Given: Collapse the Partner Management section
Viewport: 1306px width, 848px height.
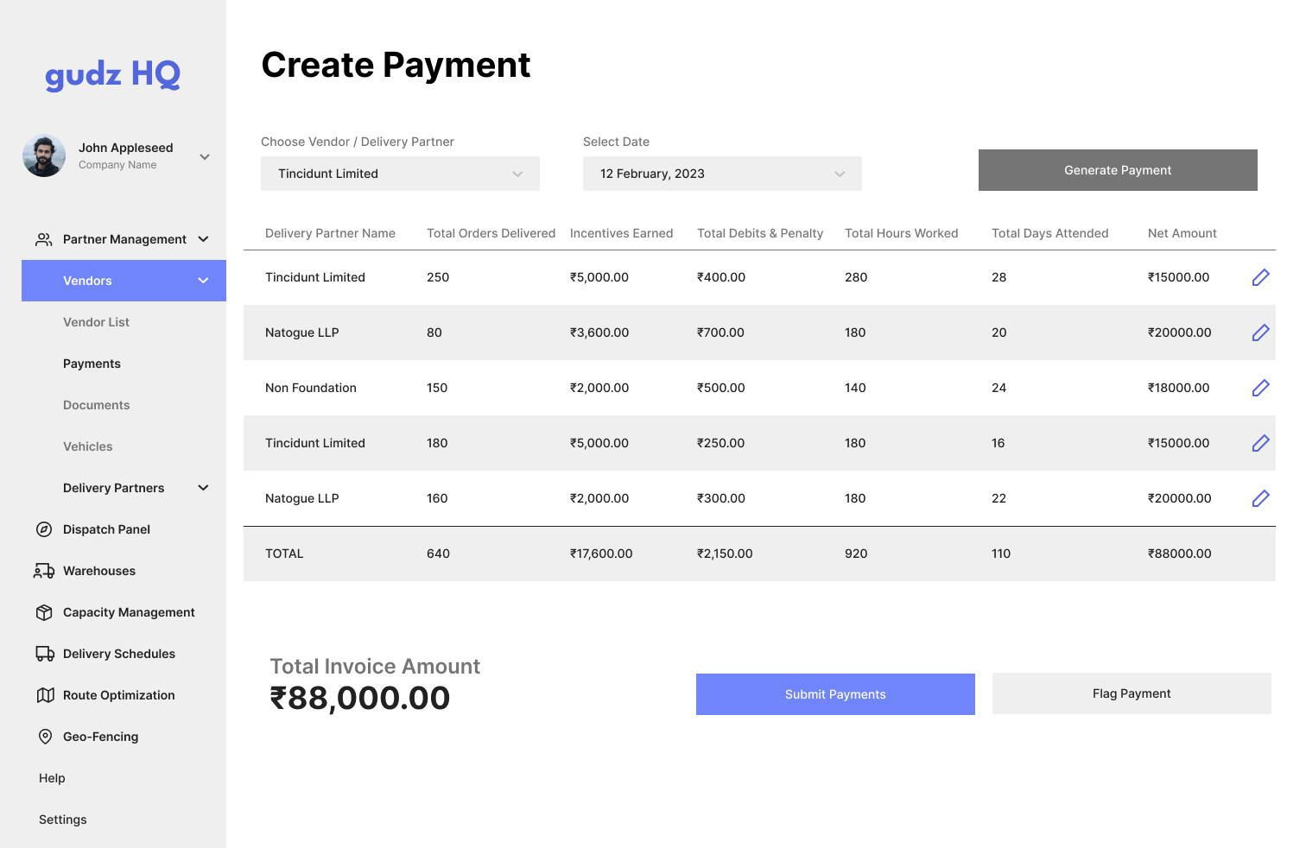Looking at the screenshot, I should pyautogui.click(x=204, y=239).
